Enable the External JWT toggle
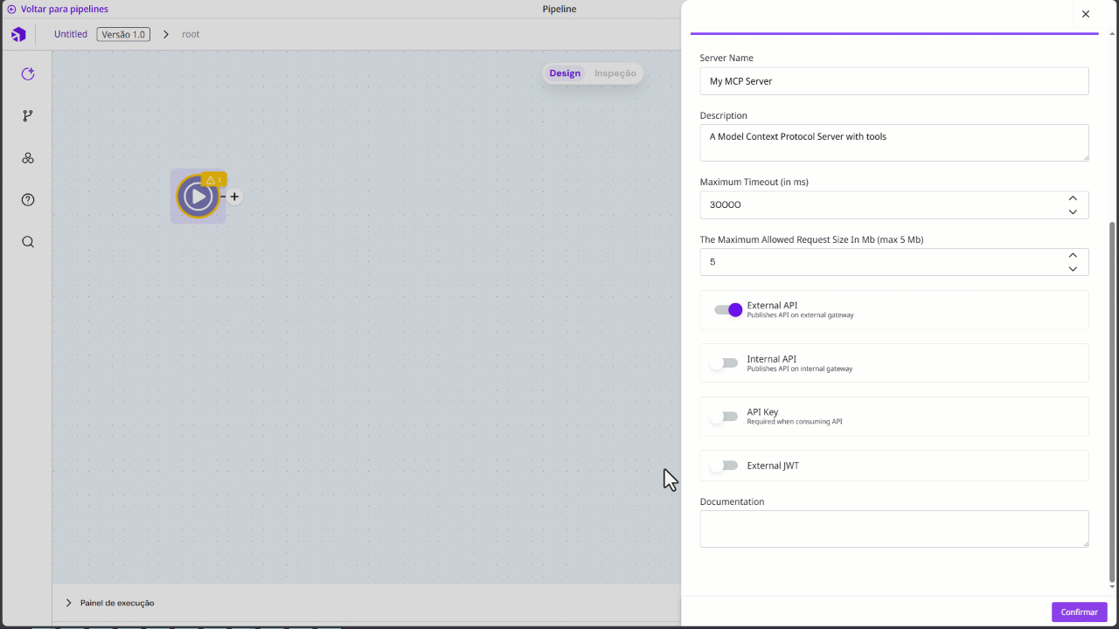The width and height of the screenshot is (1119, 629). pyautogui.click(x=725, y=466)
